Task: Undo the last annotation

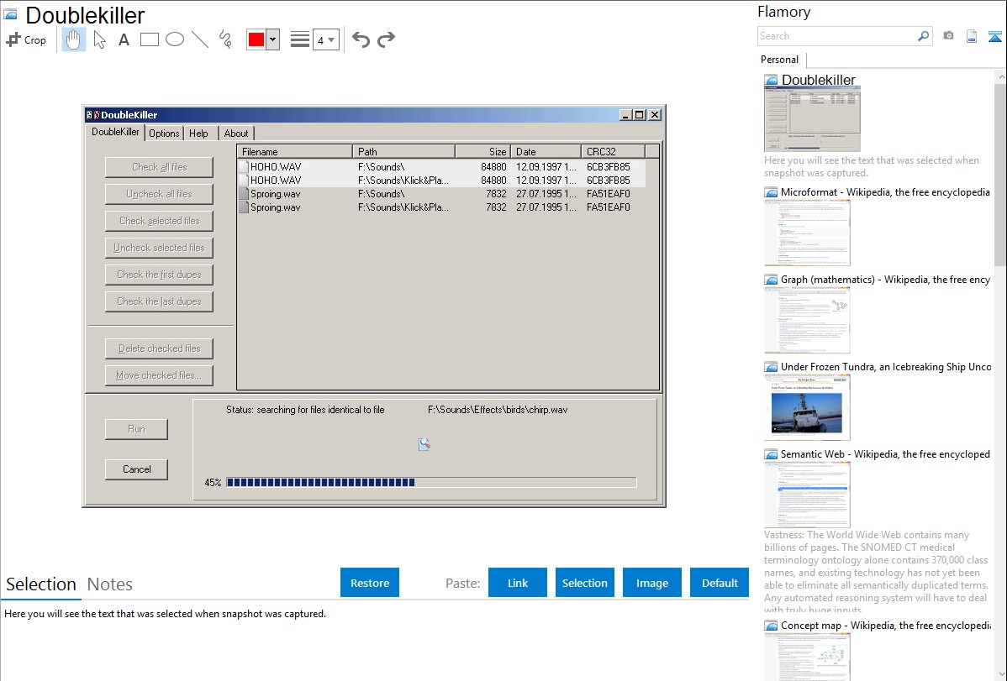Action: click(361, 39)
